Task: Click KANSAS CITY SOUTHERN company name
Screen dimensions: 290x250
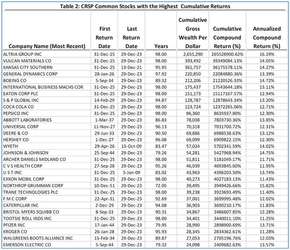Action: [28, 67]
